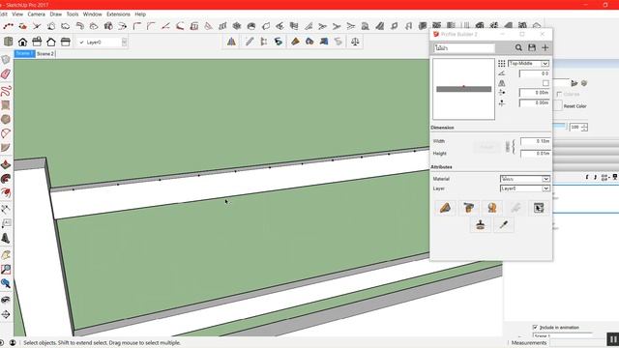The width and height of the screenshot is (619, 348).
Task: Open the Tools menu
Action: 73,14
